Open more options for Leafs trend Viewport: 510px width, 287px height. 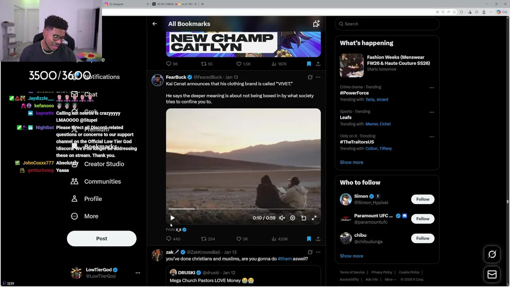point(432,112)
